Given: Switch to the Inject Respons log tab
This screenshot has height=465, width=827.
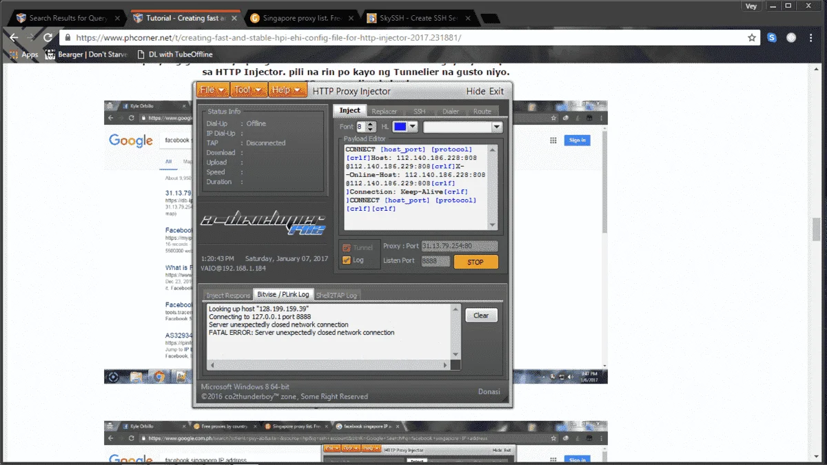Looking at the screenshot, I should coord(228,295).
